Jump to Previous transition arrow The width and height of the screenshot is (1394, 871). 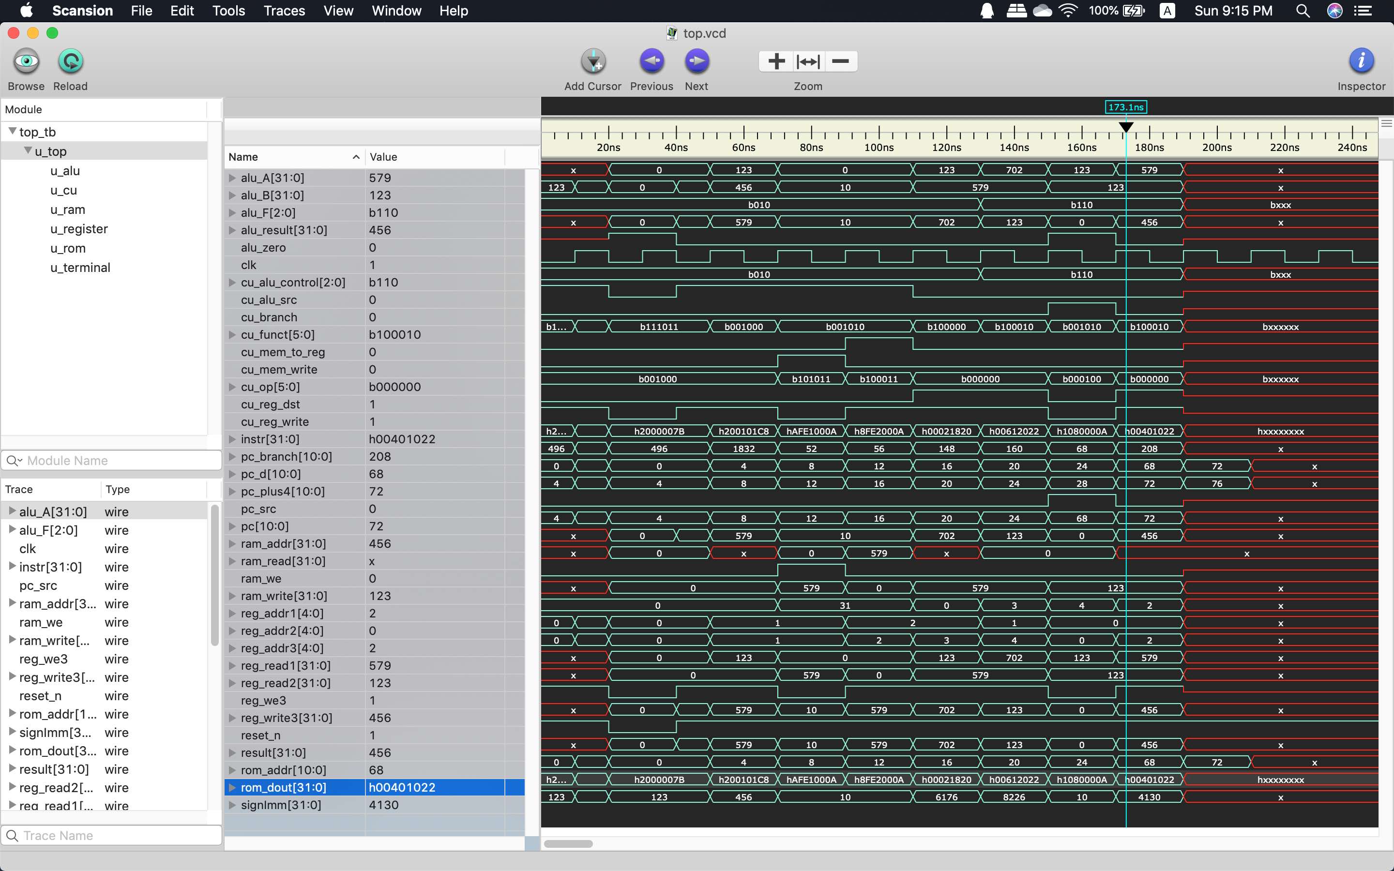pyautogui.click(x=652, y=61)
